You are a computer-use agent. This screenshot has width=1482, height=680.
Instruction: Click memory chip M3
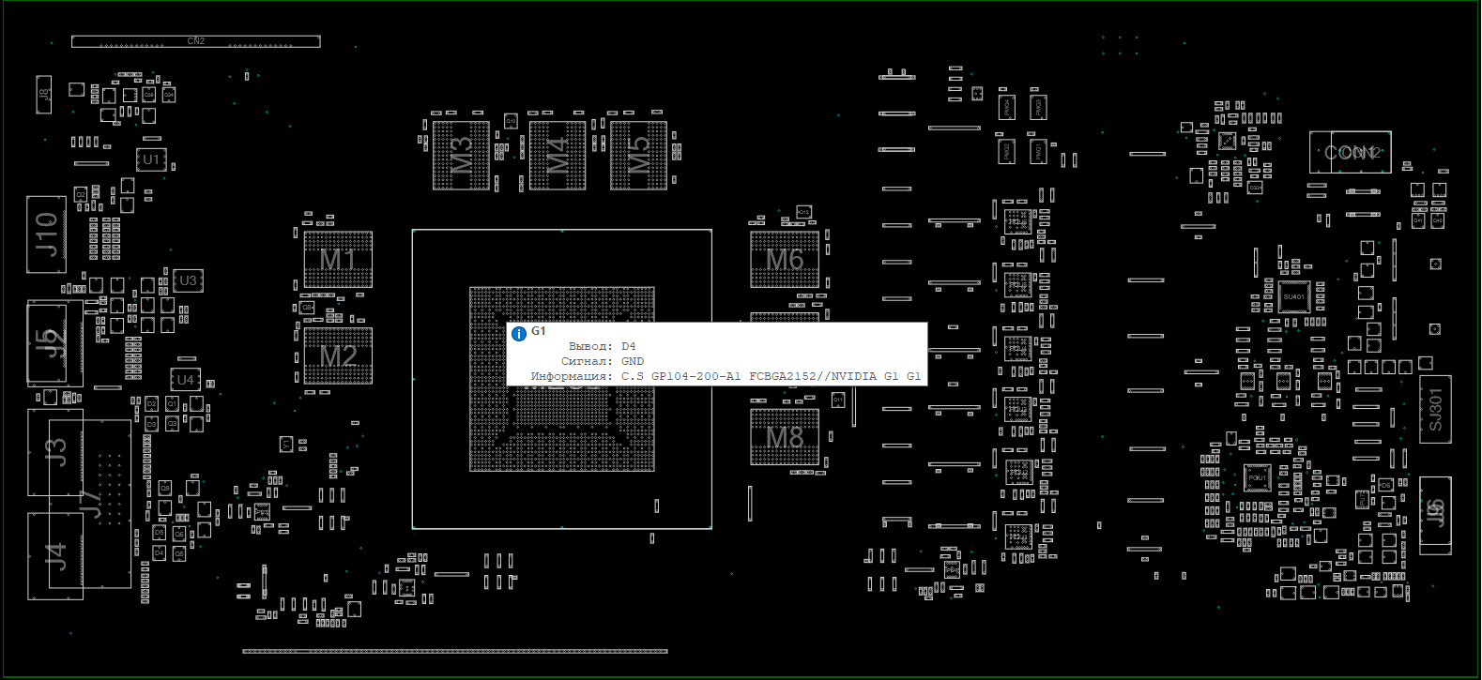coord(461,155)
